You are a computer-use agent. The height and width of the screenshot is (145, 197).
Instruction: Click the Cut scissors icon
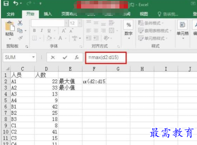20,23
